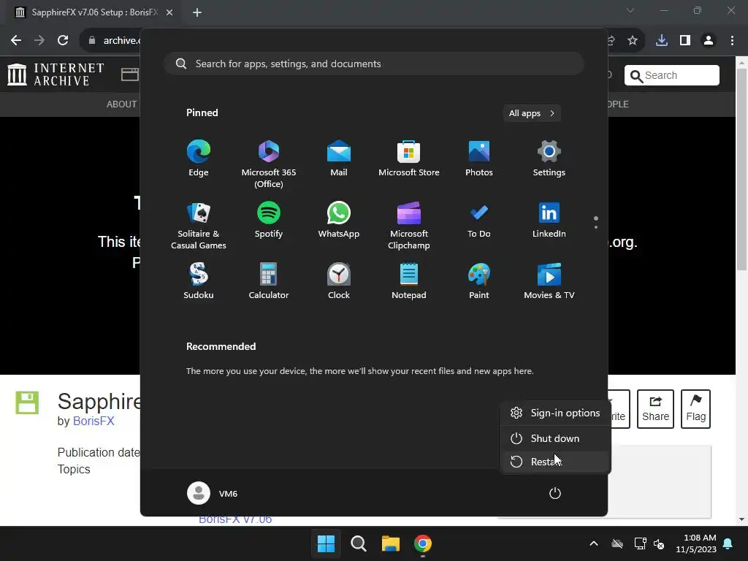
Task: Launch Notepad from pinned apps
Action: (409, 281)
